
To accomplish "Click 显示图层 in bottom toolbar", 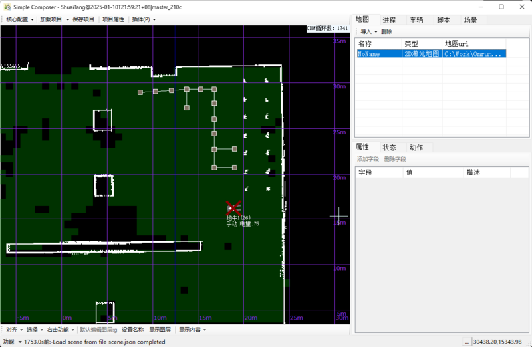I will (160, 330).
